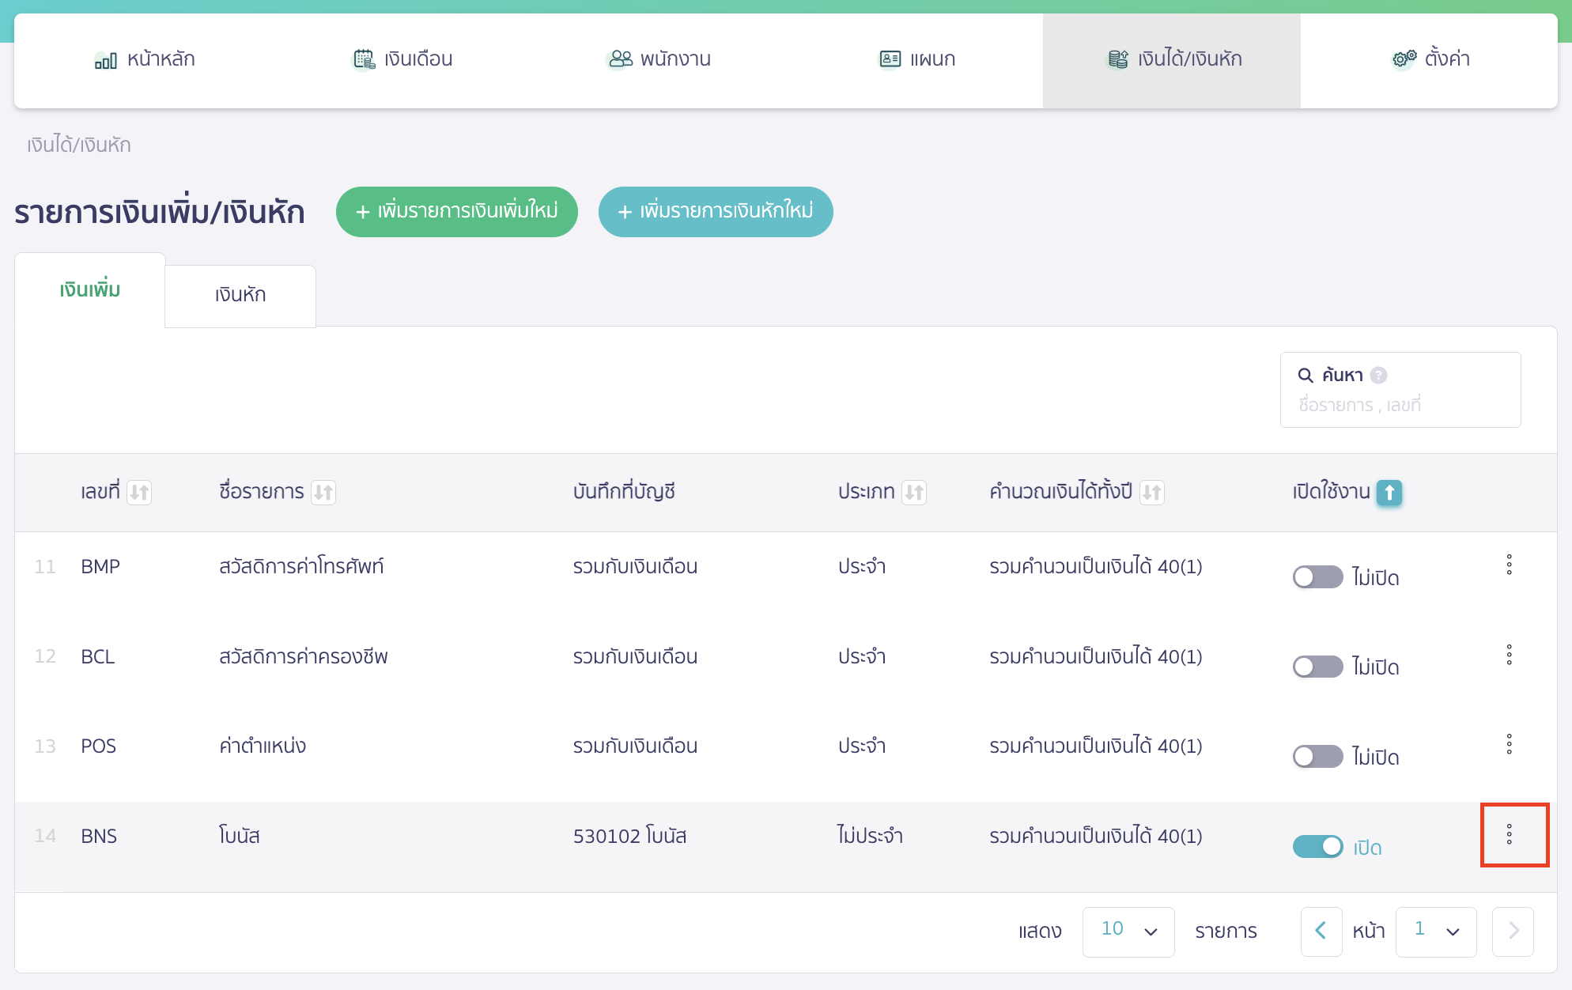
Task: Click the เปิดใช้งาน ascending sort arrow
Action: 1389,493
